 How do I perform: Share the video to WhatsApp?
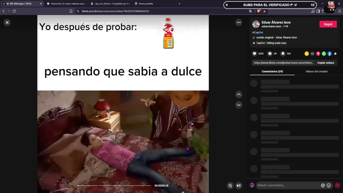[324, 54]
